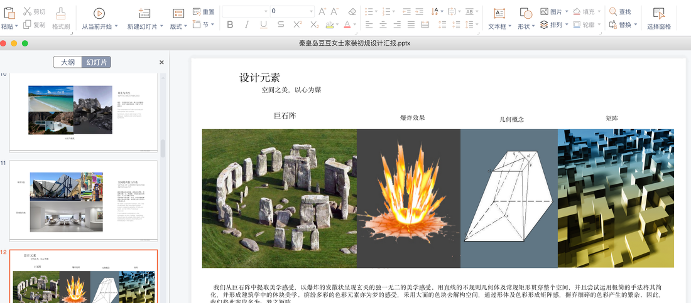Expand the New Slide (新建幻灯片) dropdown
691x303 pixels.
point(161,26)
